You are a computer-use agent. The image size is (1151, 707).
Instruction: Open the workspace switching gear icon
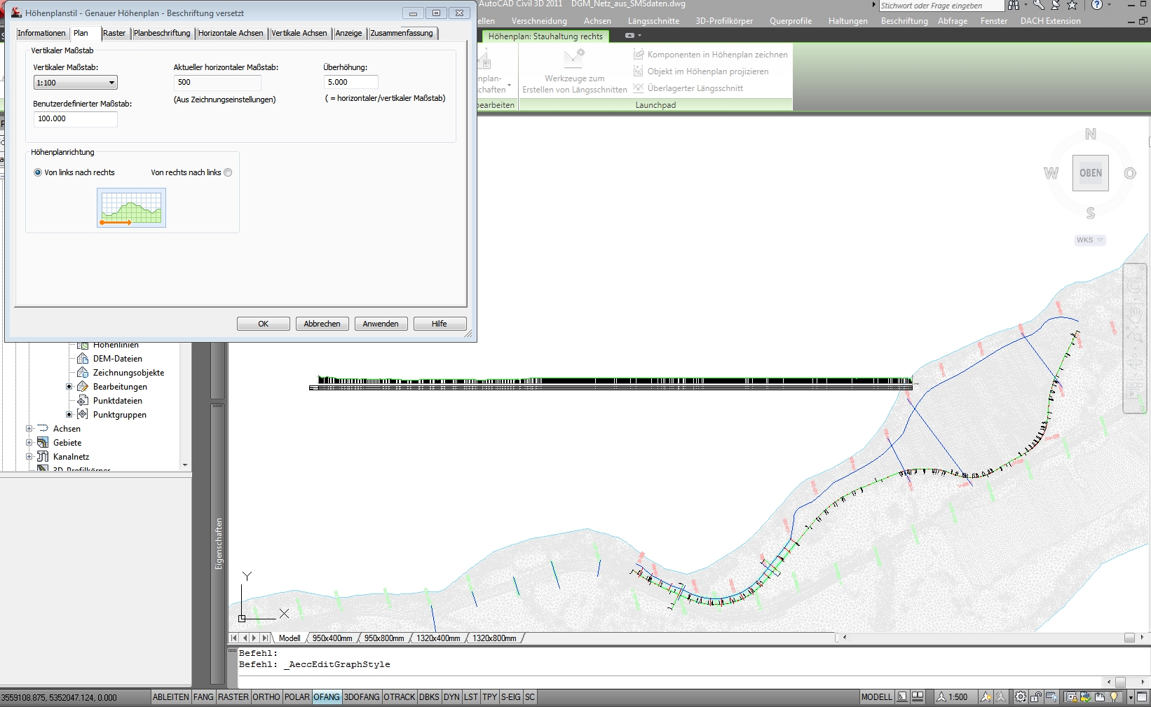pyautogui.click(x=1021, y=696)
